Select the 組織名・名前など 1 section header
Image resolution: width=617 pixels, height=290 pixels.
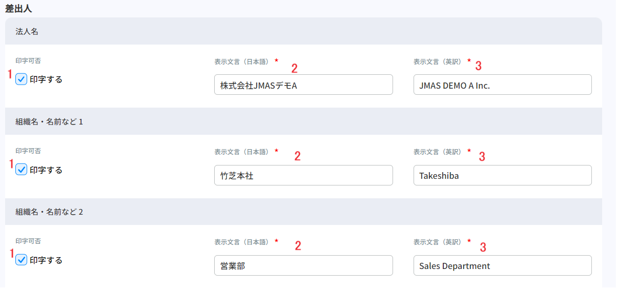click(x=49, y=122)
